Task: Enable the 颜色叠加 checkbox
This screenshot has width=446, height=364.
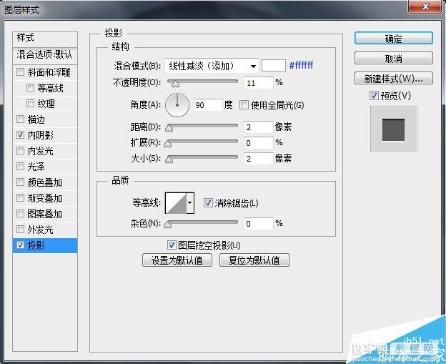Action: (x=20, y=182)
